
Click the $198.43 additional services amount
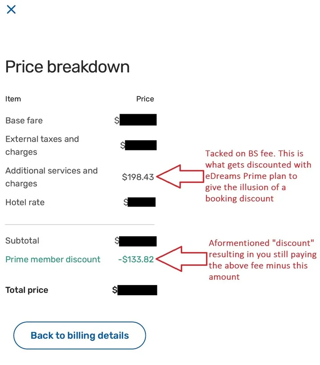coord(138,177)
